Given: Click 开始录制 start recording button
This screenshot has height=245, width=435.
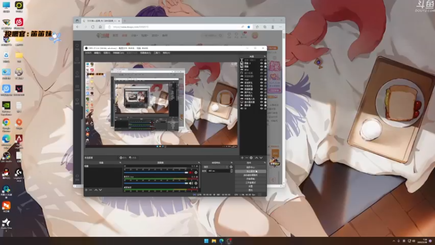Looking at the screenshot, I should (x=251, y=179).
